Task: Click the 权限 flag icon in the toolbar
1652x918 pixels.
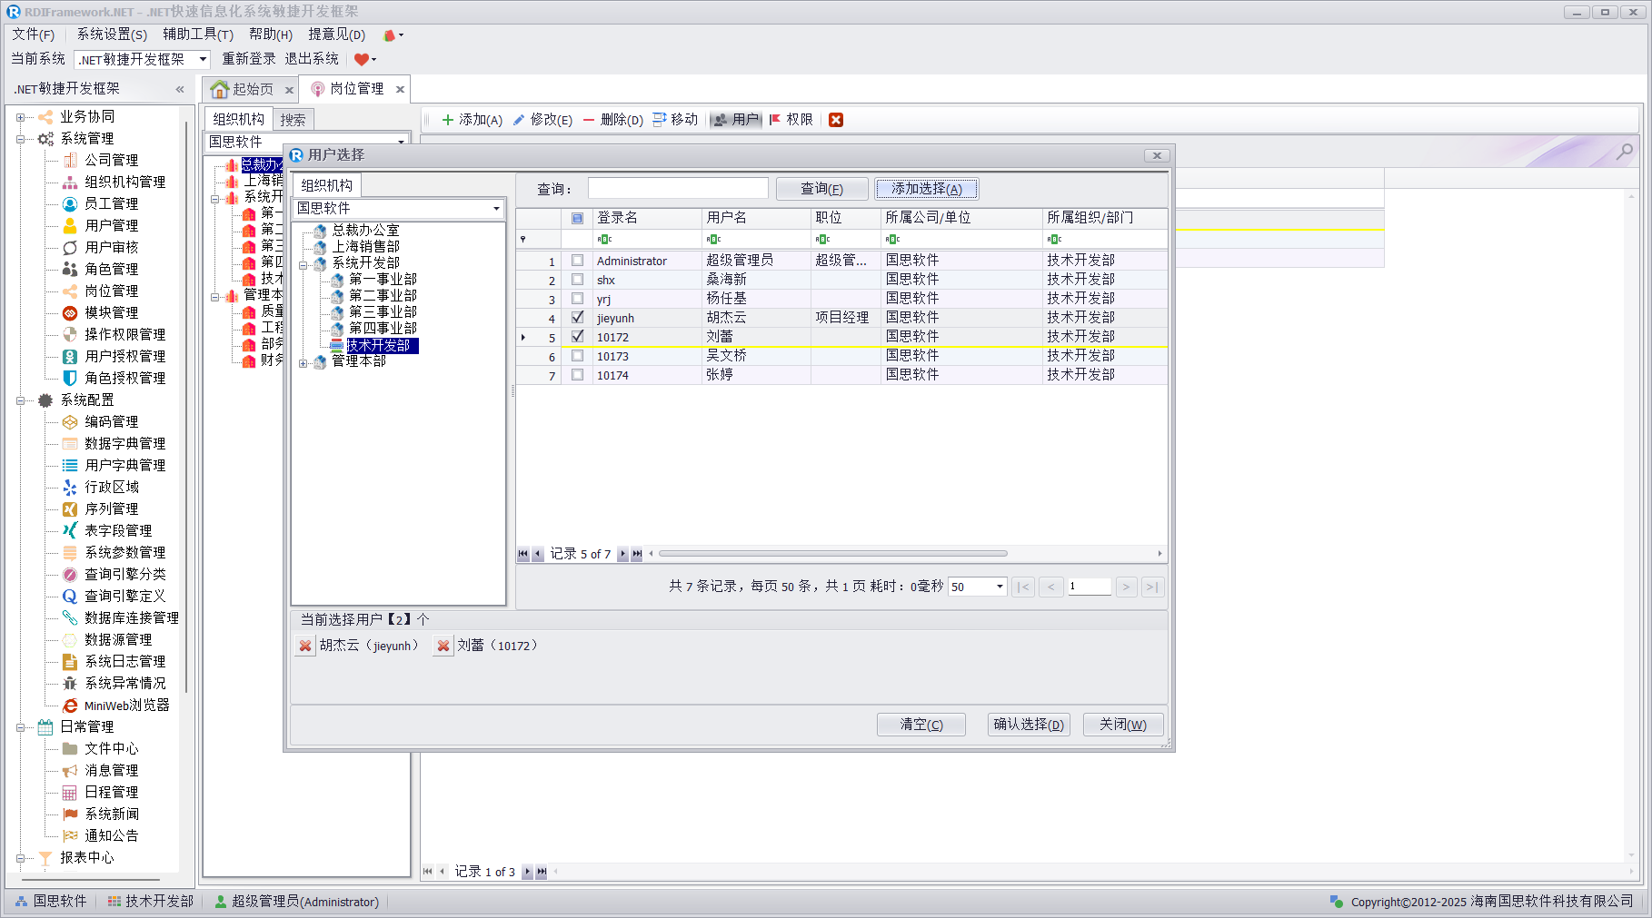Action: (x=775, y=120)
